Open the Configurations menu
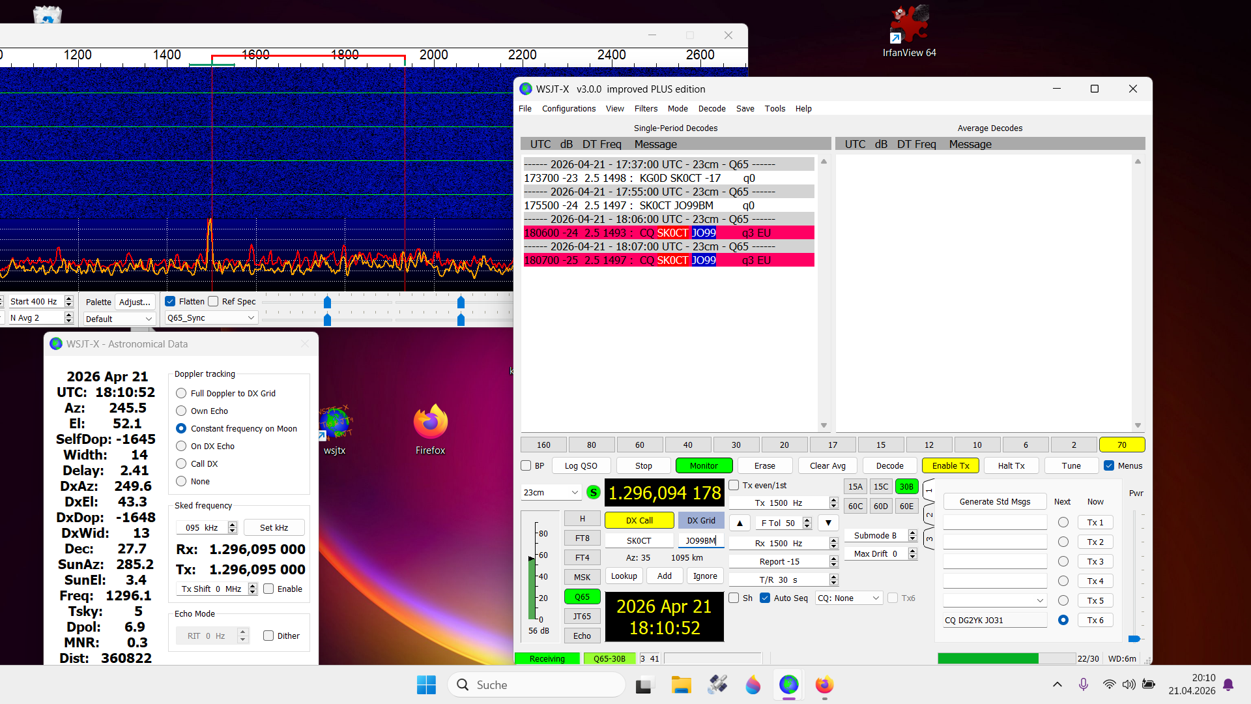This screenshot has height=704, width=1251. point(569,108)
